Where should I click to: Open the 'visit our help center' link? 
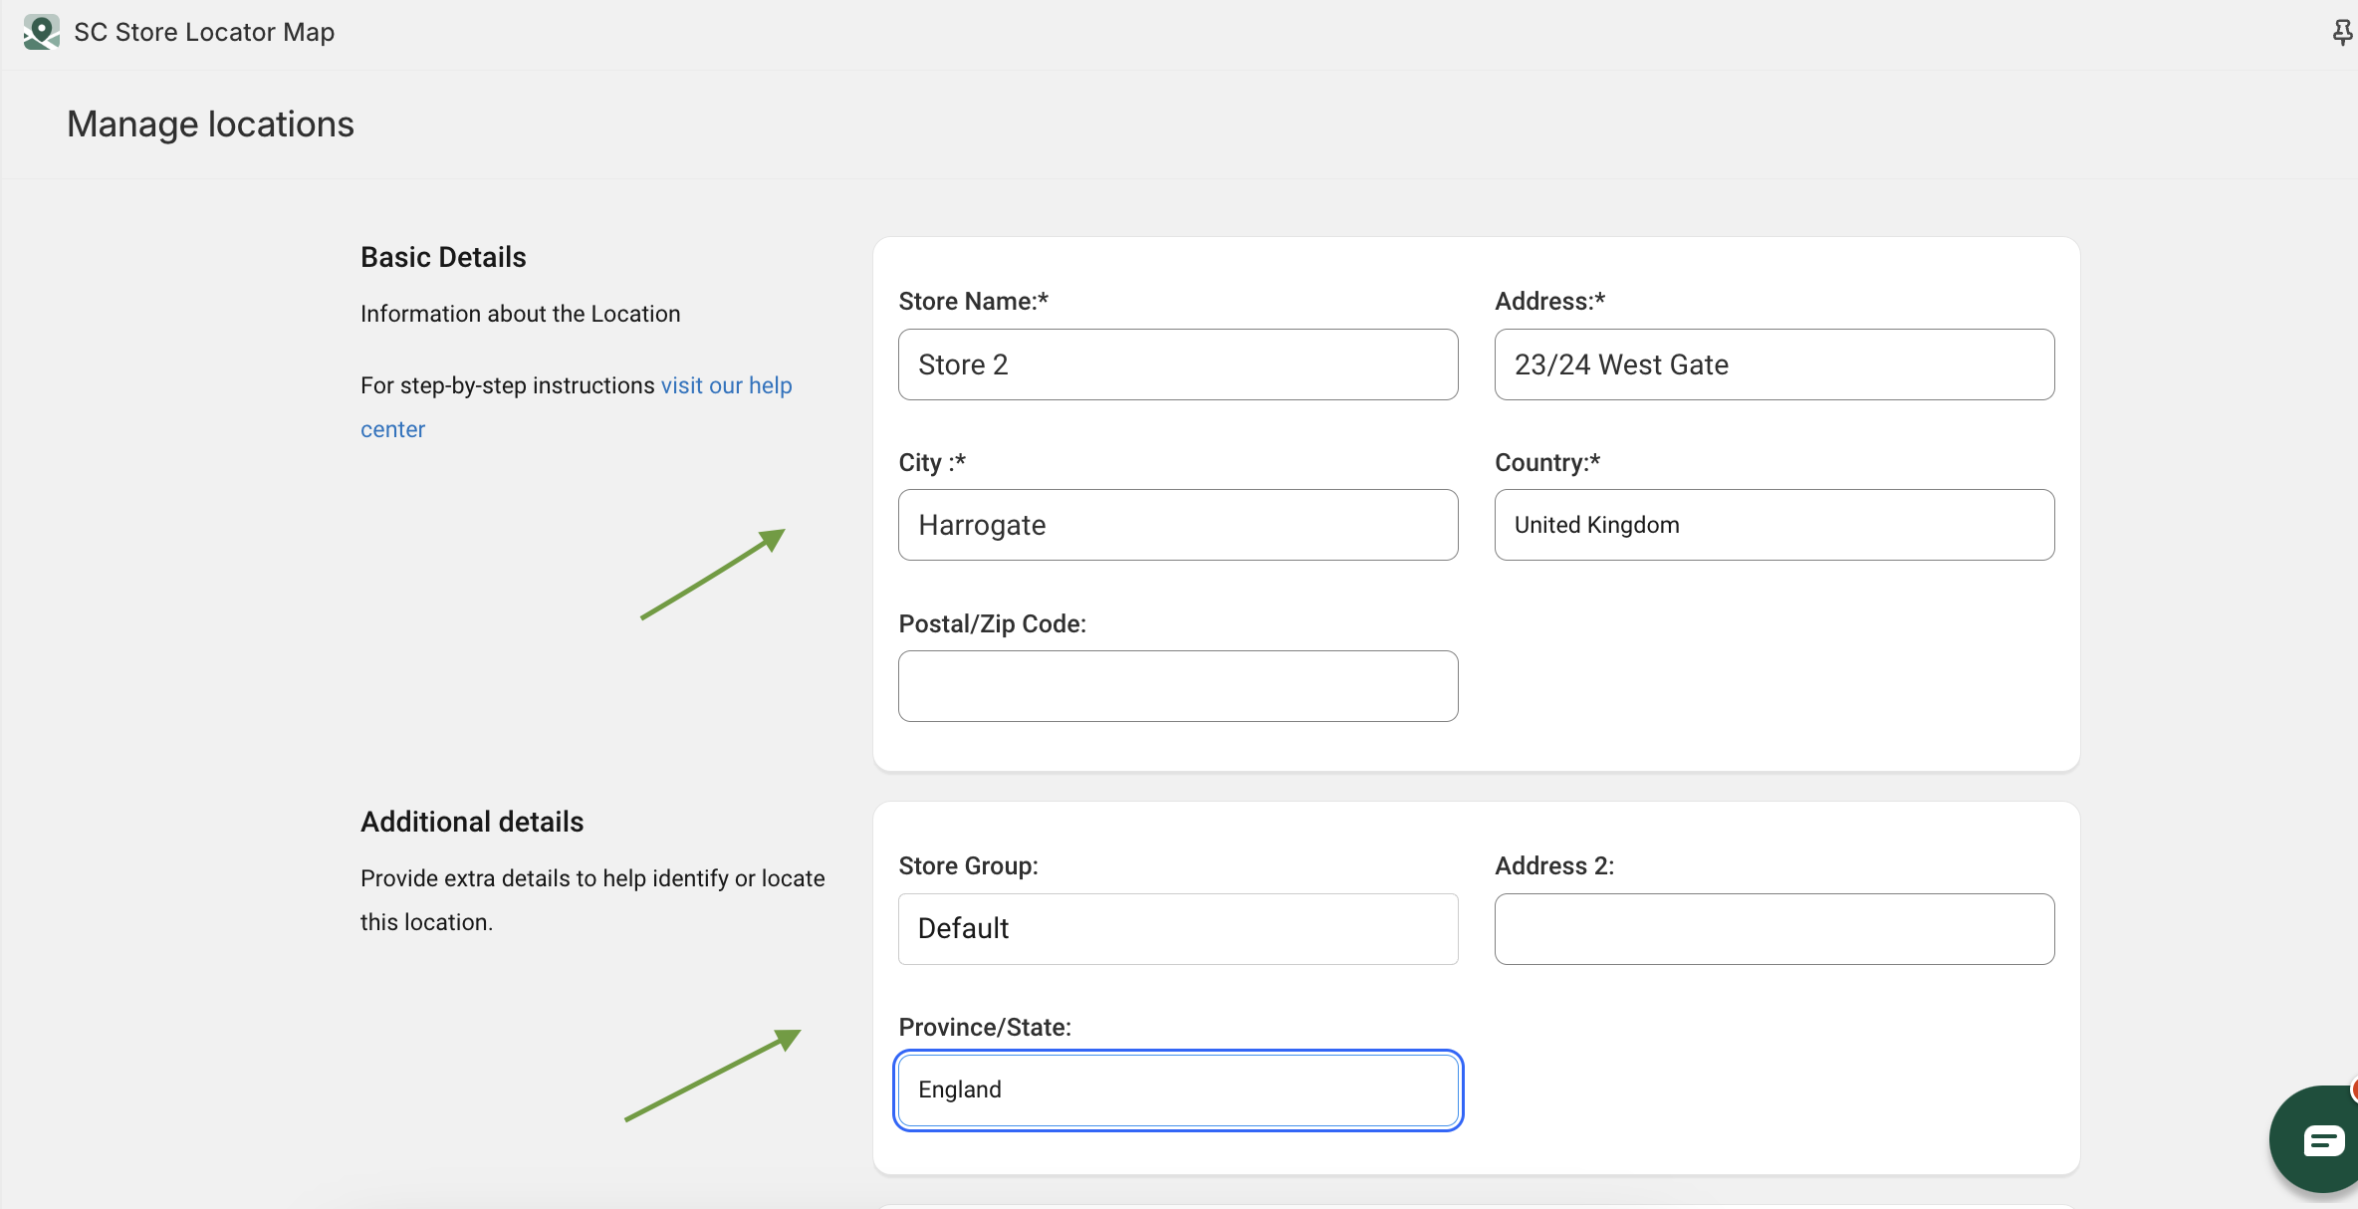pyautogui.click(x=726, y=386)
